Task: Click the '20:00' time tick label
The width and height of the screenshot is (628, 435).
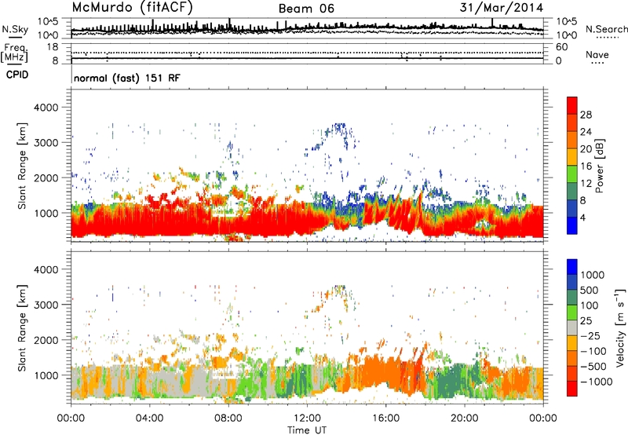Action: click(465, 419)
